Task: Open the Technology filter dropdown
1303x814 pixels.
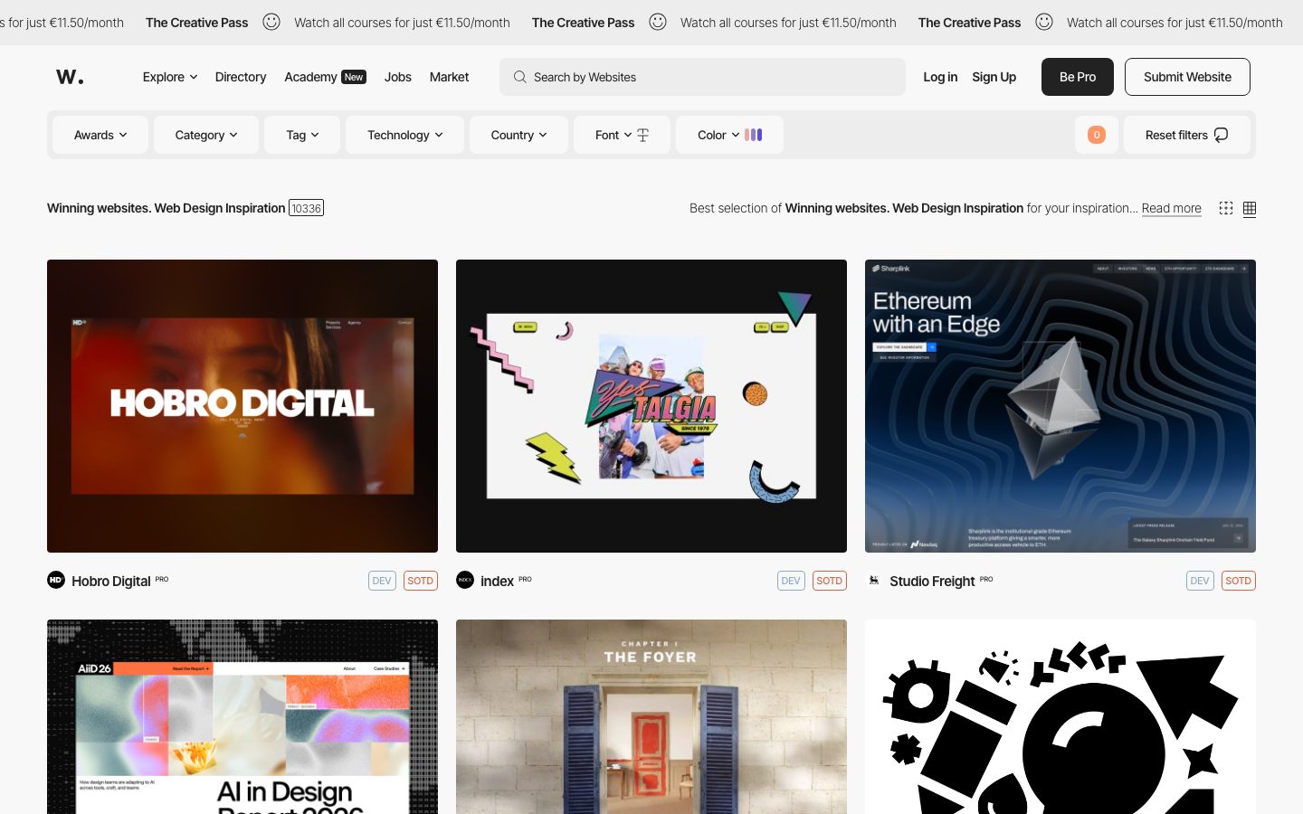Action: pos(404,135)
